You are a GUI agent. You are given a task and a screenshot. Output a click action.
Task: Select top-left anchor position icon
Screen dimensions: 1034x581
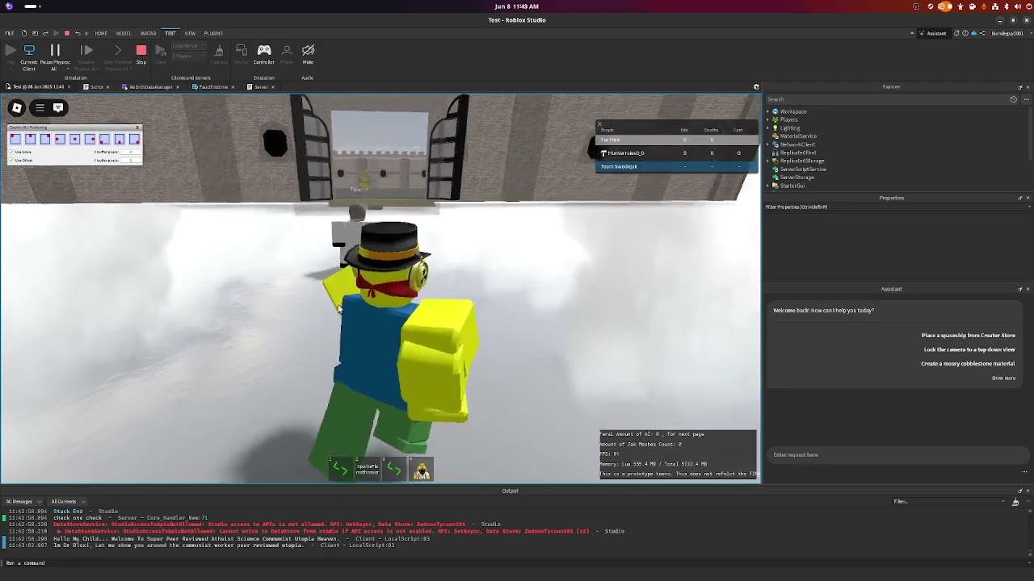tap(15, 140)
